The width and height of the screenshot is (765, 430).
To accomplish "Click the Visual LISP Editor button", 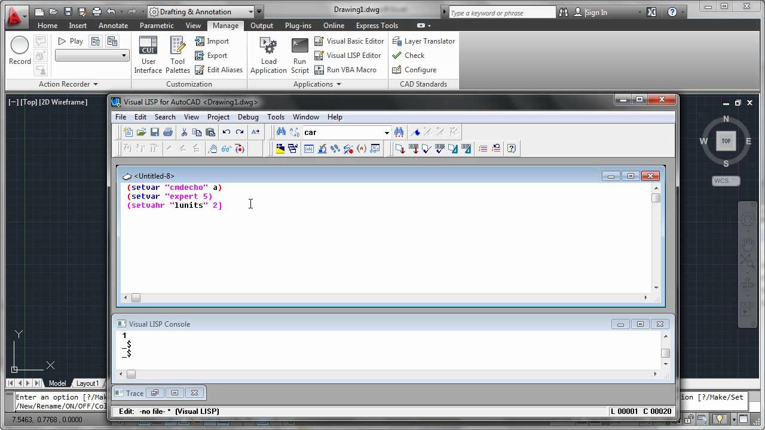I will pyautogui.click(x=348, y=56).
